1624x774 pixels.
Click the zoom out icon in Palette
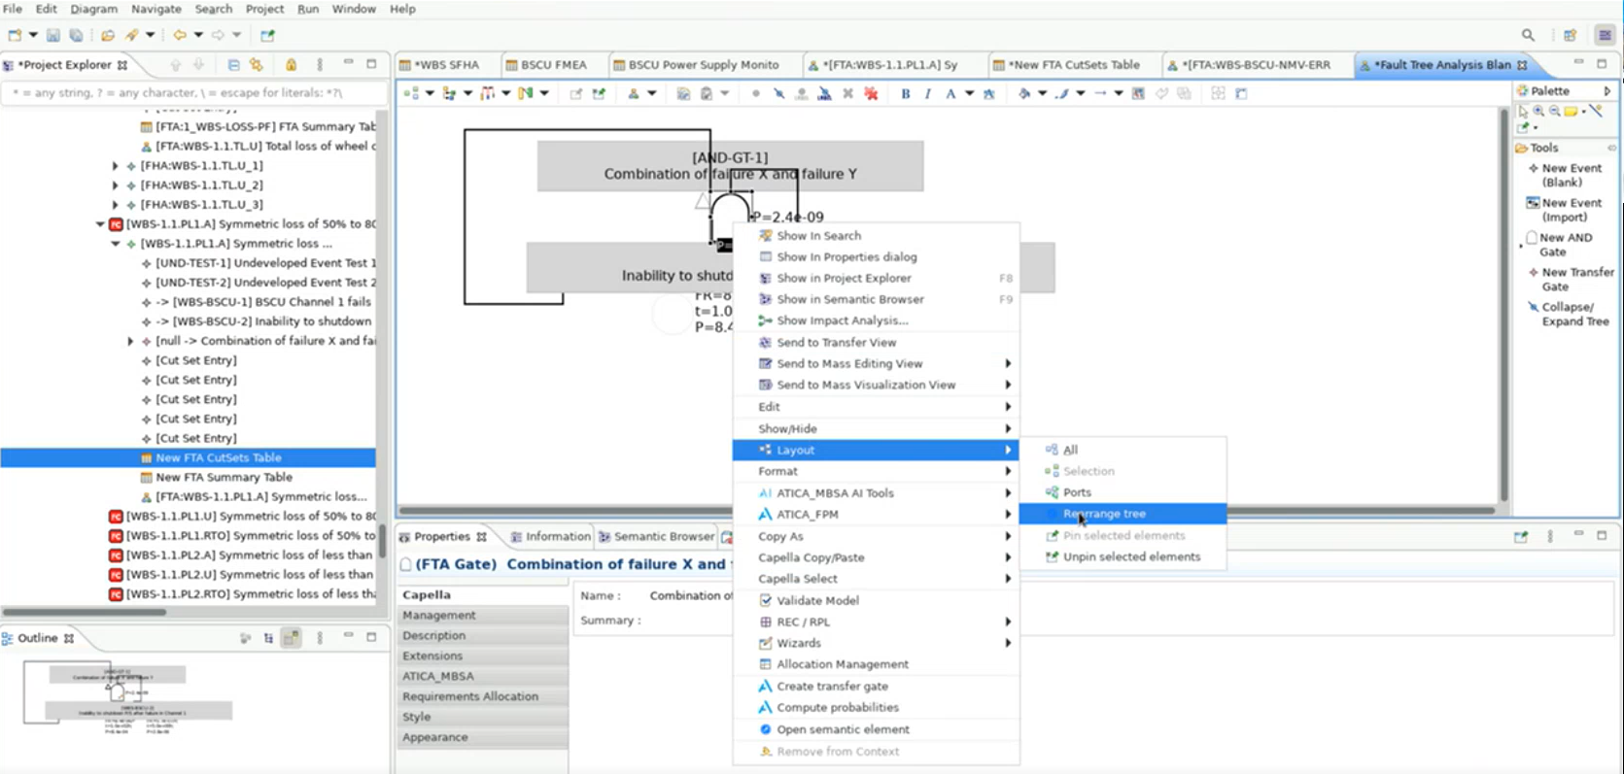(1554, 112)
